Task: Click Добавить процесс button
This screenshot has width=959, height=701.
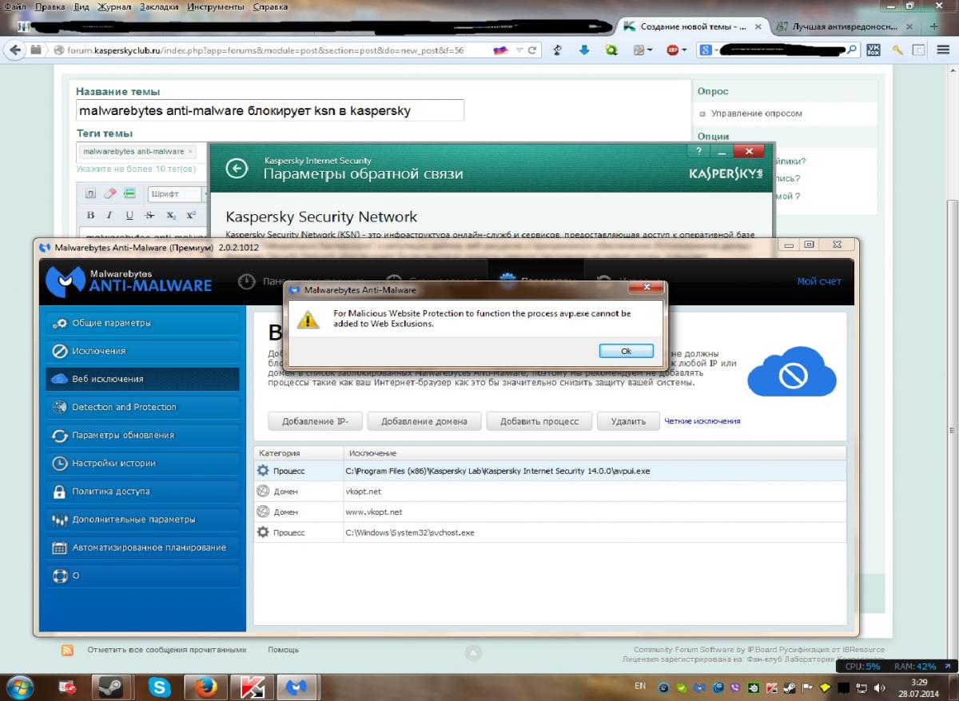Action: [x=539, y=421]
